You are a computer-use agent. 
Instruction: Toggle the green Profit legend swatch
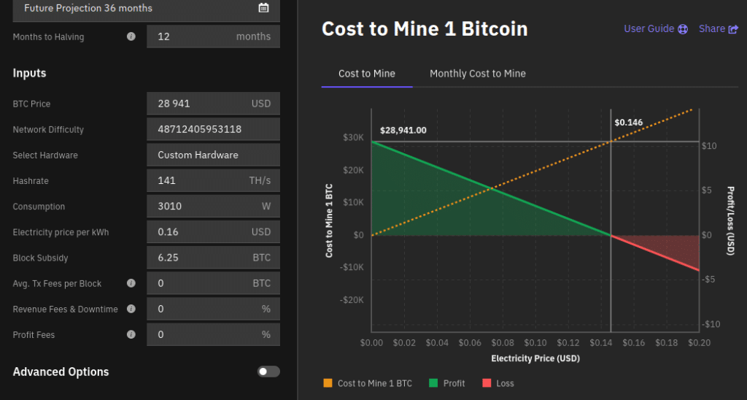(x=433, y=382)
